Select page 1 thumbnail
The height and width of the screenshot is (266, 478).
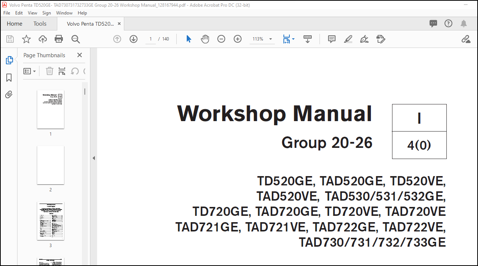pos(51,110)
